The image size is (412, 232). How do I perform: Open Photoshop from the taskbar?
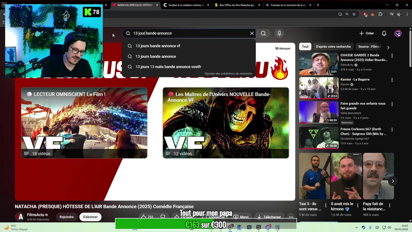(x=249, y=227)
